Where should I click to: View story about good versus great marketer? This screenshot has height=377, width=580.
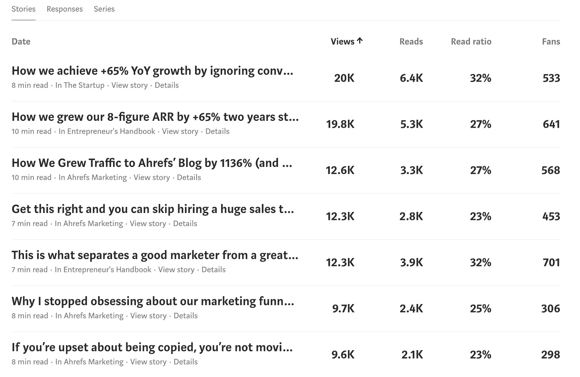tap(176, 270)
